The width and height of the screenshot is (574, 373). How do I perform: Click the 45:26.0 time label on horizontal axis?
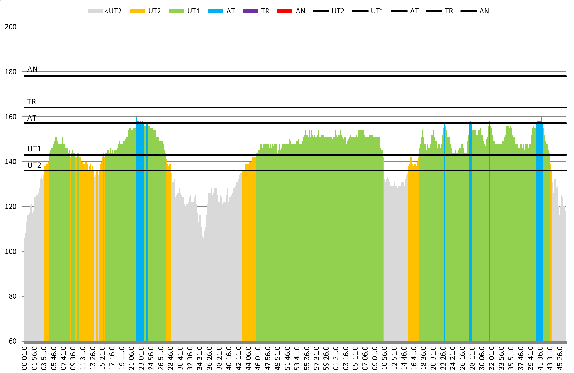pos(560,358)
